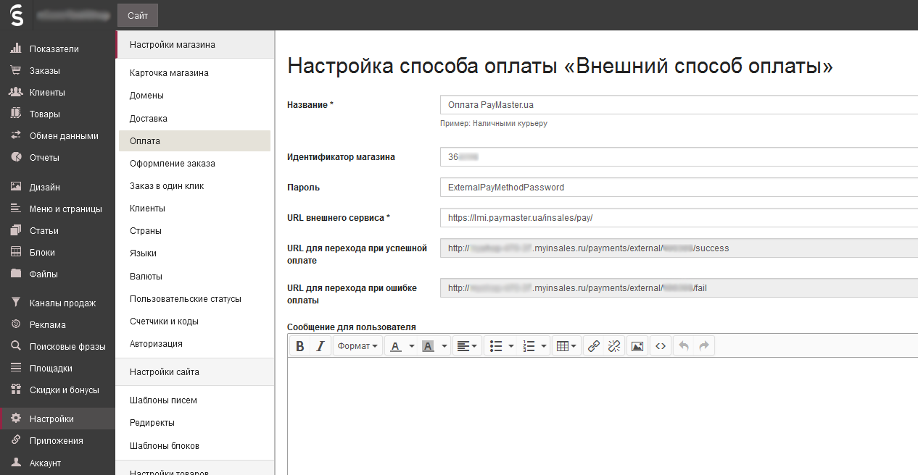The height and width of the screenshot is (475, 918).
Task: Open Оформление заказа settings
Action: pos(173,164)
